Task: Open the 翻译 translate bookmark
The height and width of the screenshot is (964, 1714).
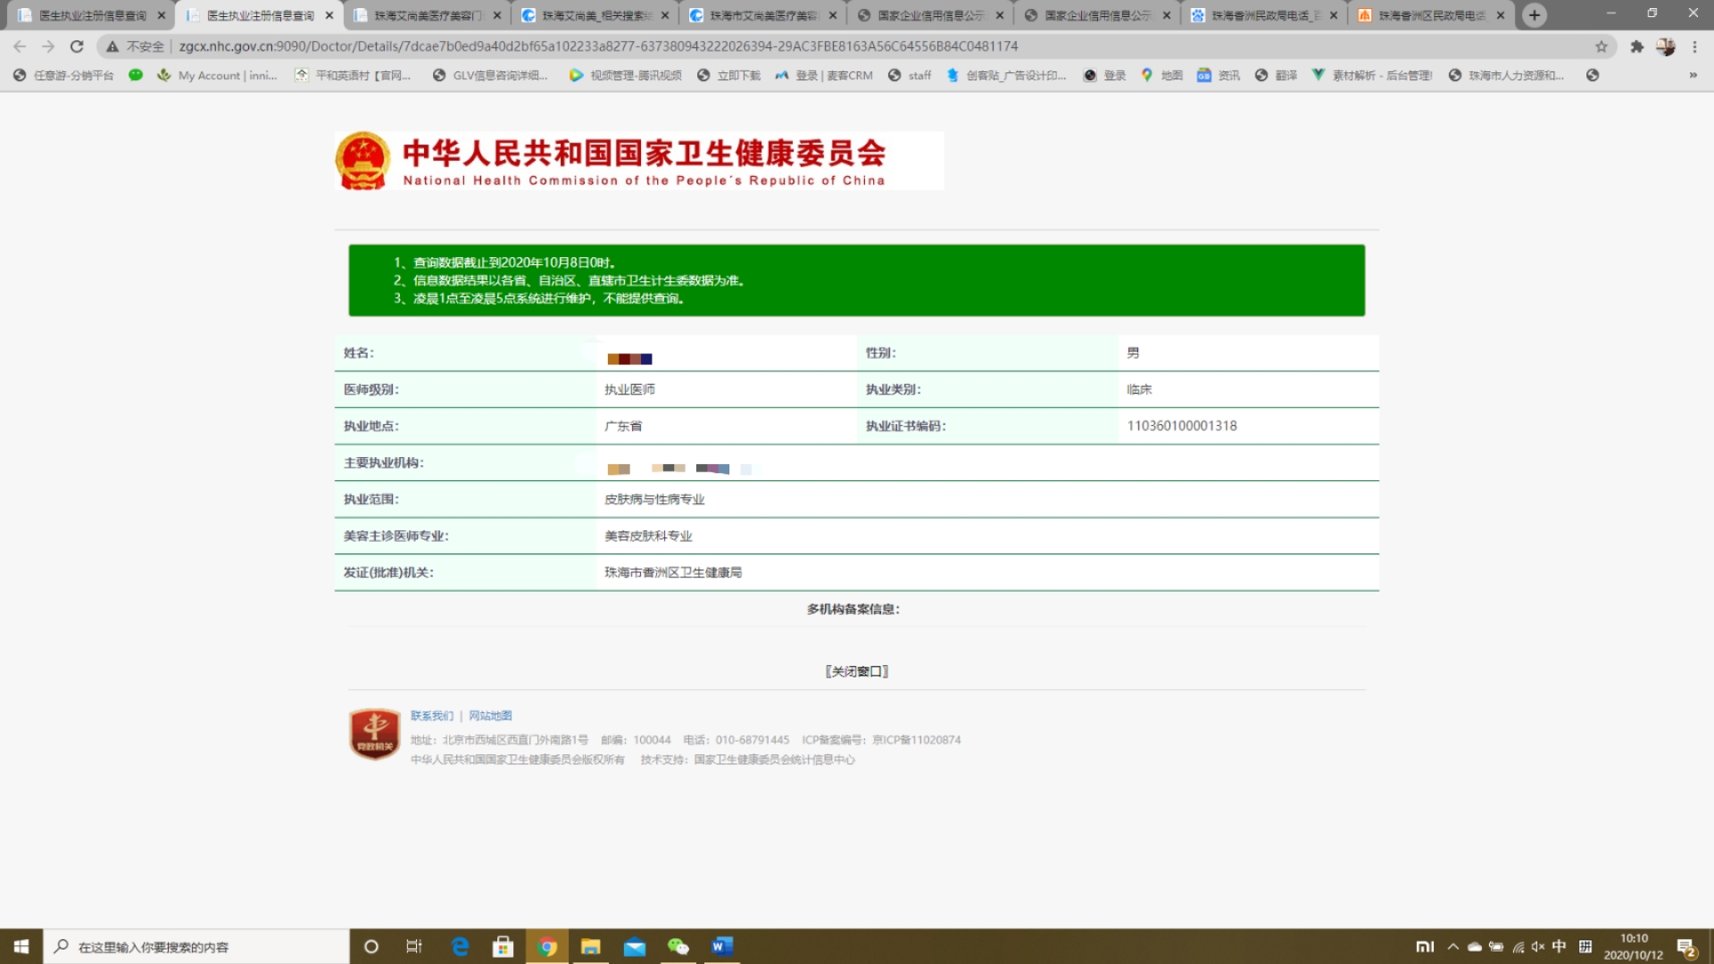Action: [1276, 75]
